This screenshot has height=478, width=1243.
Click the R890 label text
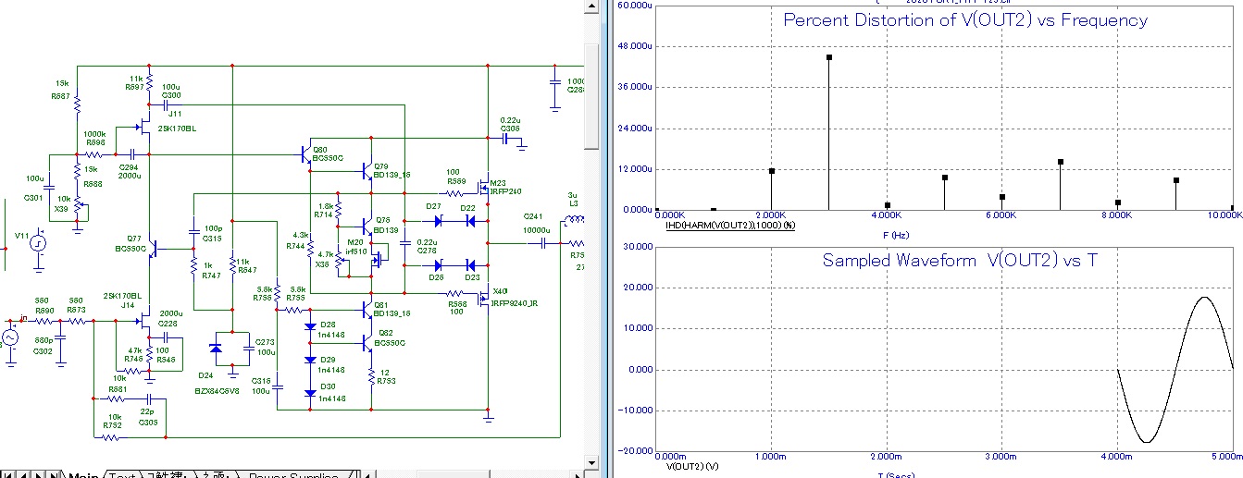coord(43,310)
